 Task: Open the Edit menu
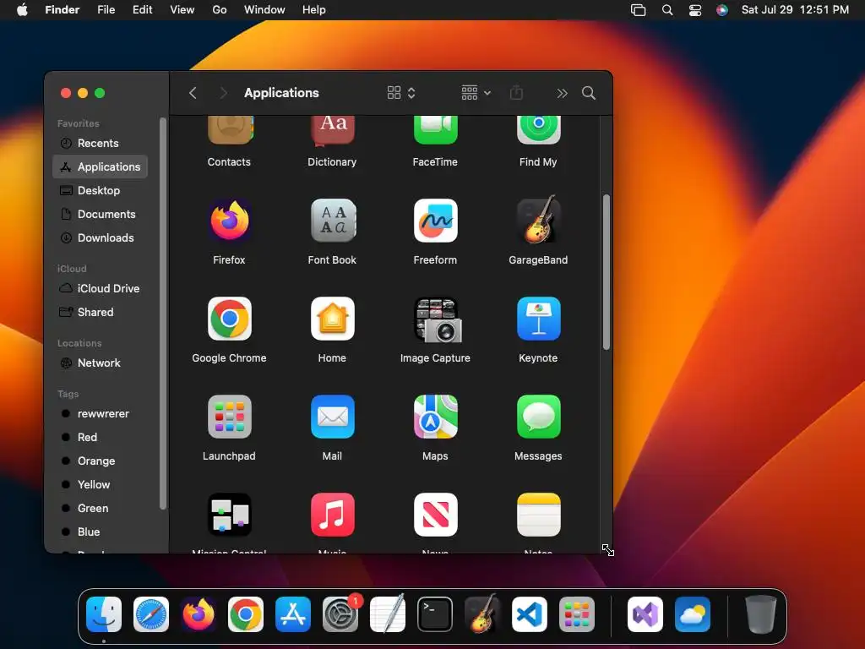point(142,10)
